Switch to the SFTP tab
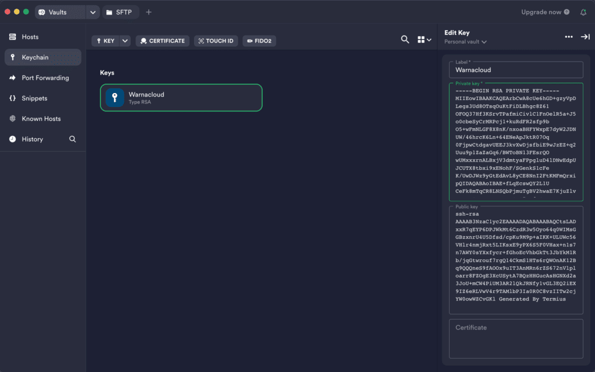Screen dimensions: 595x372 (121, 12)
